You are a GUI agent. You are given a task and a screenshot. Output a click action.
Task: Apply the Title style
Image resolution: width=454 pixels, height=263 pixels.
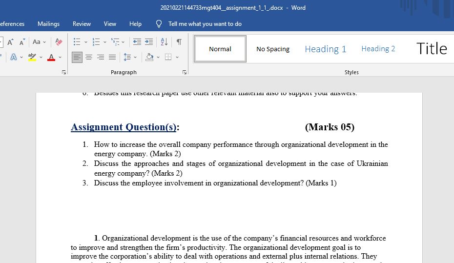pos(432,49)
